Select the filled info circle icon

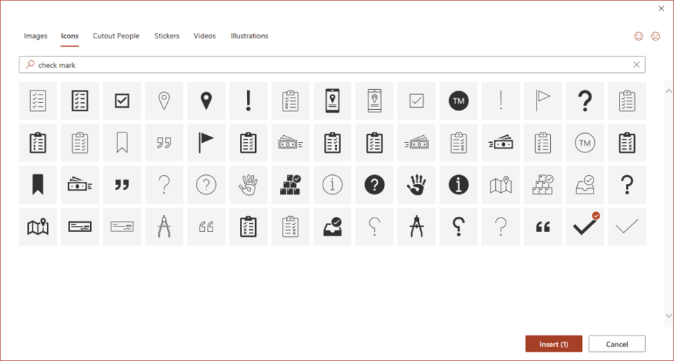(459, 185)
